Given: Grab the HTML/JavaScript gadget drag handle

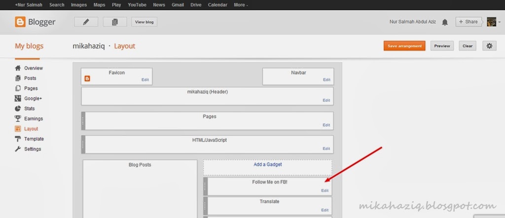Looking at the screenshot, I should tap(83, 145).
